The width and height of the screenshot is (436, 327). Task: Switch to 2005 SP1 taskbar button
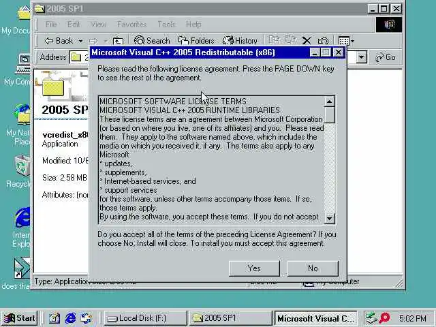(x=230, y=318)
